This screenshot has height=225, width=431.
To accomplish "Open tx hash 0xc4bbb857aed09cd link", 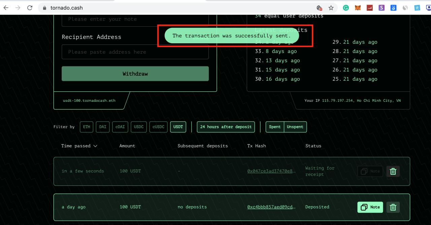I will [271, 207].
